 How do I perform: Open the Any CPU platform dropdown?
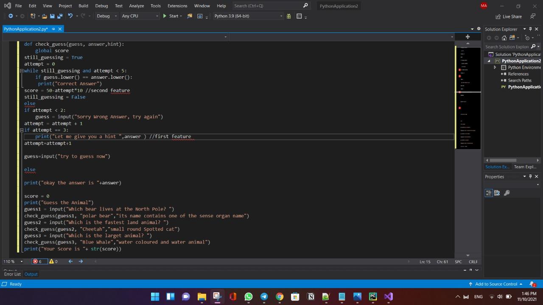(x=140, y=16)
